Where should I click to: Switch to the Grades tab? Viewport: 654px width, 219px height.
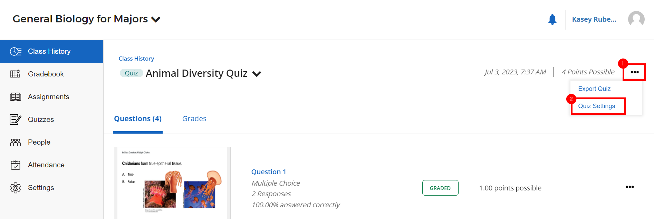click(x=194, y=118)
